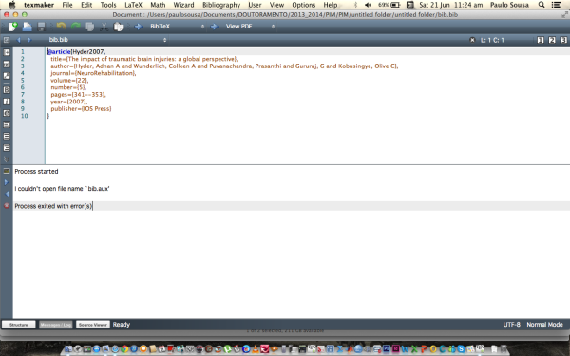Screen dimensions: 570x356
Task: Open the Help menu
Action: [x=331, y=5]
